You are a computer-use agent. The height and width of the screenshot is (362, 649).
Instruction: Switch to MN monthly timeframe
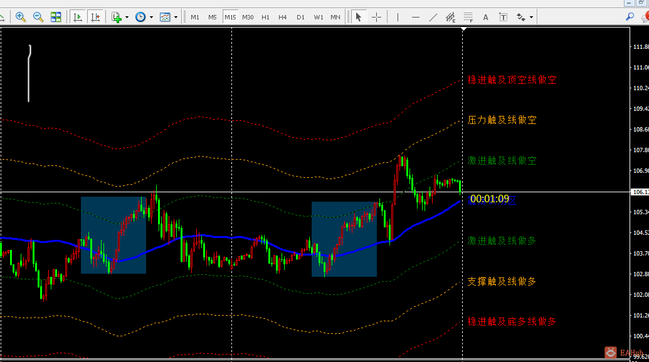[335, 17]
